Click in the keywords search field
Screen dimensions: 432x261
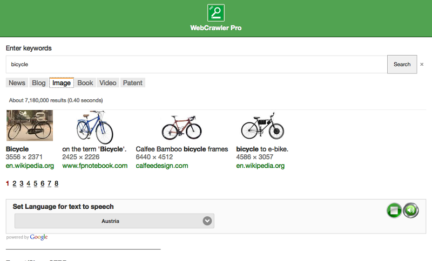tap(197, 64)
